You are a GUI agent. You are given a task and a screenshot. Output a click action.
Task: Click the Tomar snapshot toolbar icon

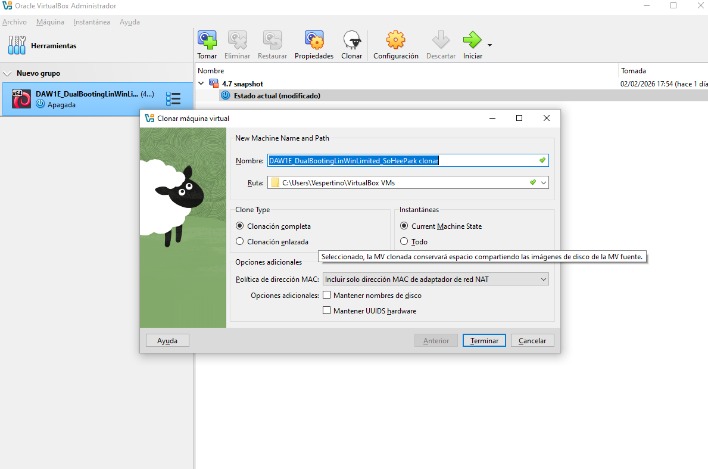[207, 45]
